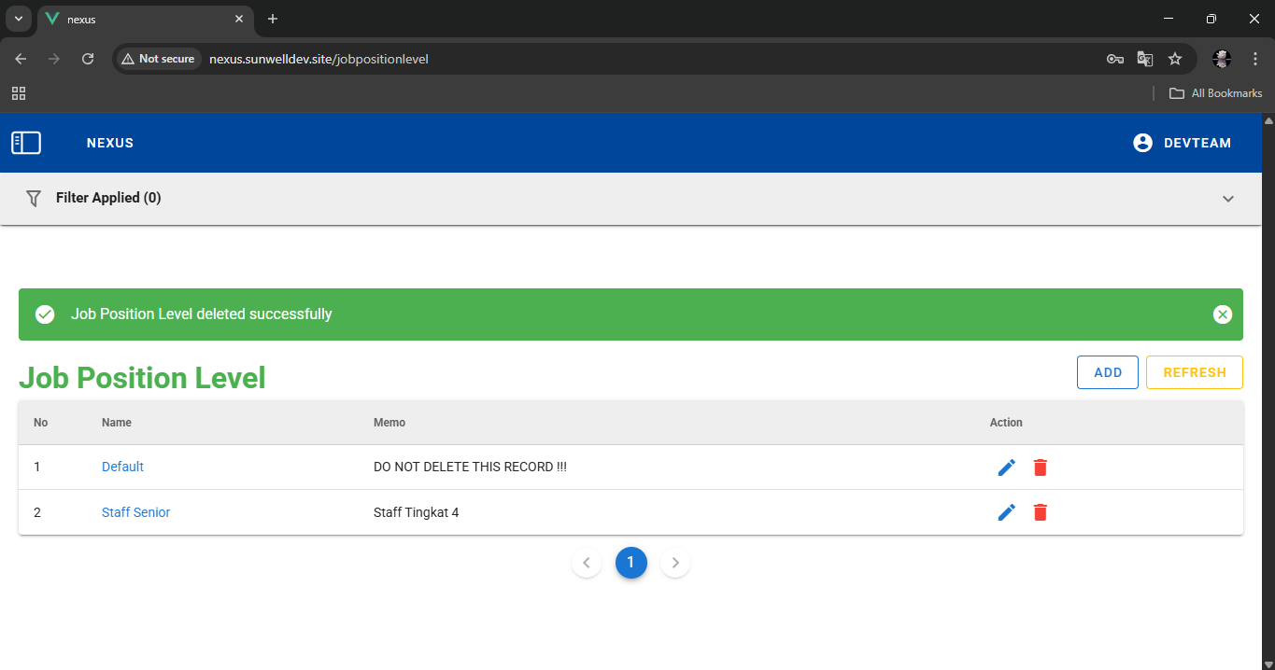This screenshot has height=670, width=1275.
Task: Open the tab search dropdown arrow
Action: (18, 19)
